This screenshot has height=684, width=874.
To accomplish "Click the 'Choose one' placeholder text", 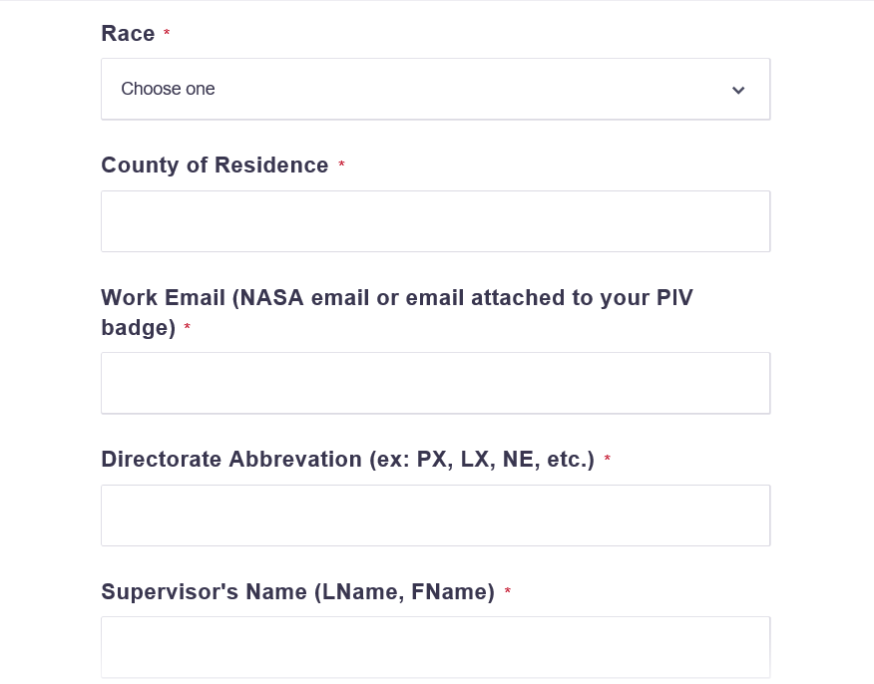I will click(168, 89).
